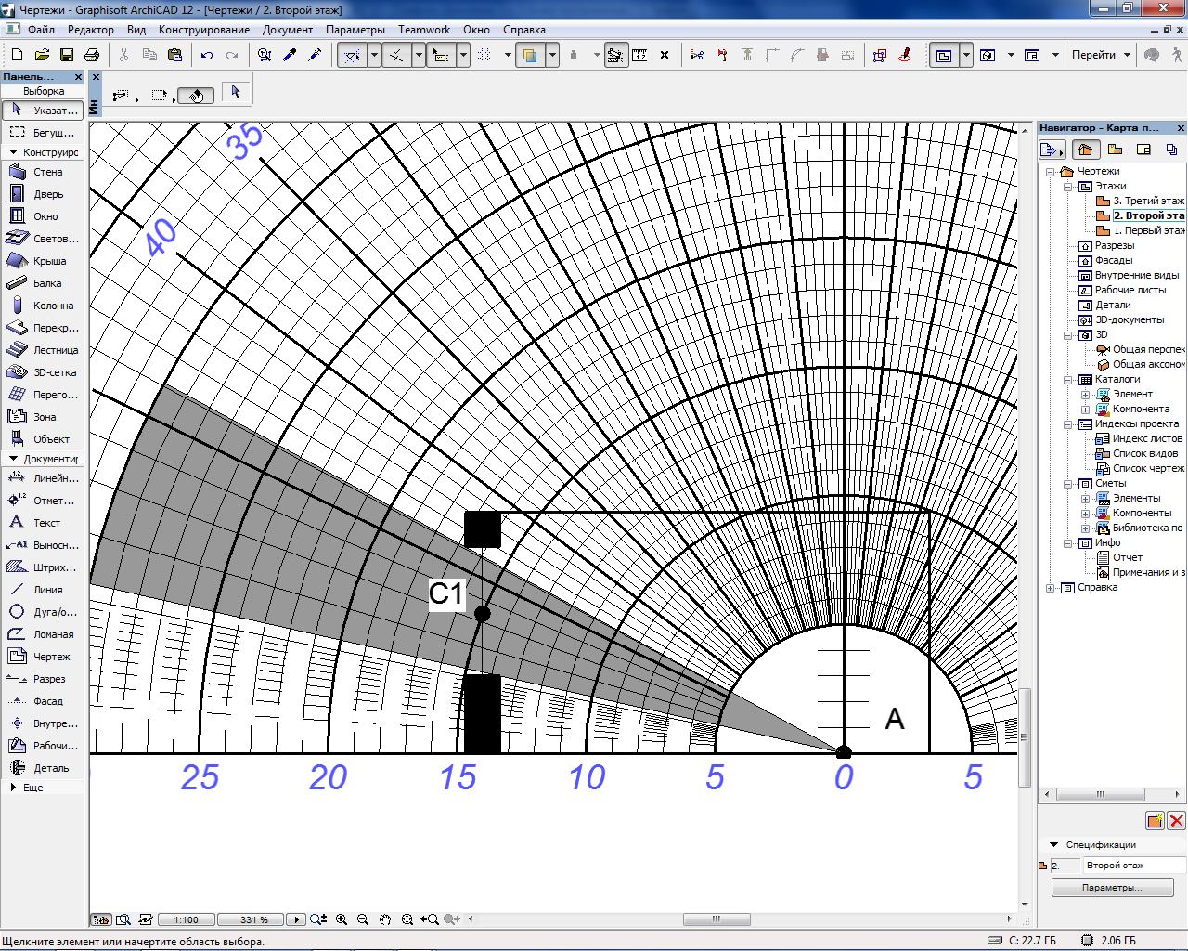Click the horizontal scrollbar thumb below drawing

coord(717,919)
